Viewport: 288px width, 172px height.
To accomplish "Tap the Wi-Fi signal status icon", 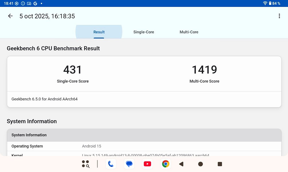I will [x=265, y=3].
